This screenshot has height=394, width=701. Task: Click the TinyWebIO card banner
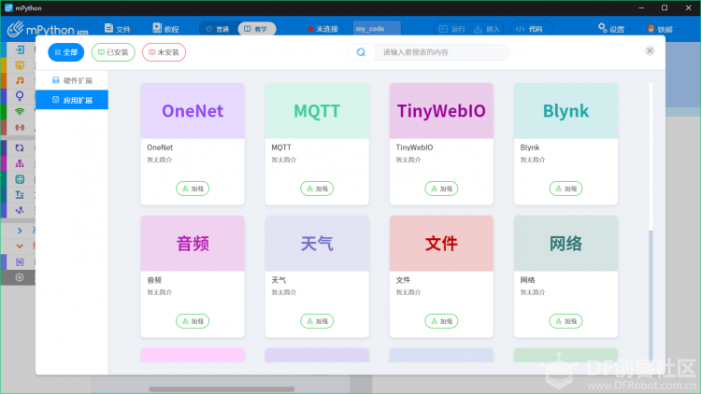pos(441,111)
